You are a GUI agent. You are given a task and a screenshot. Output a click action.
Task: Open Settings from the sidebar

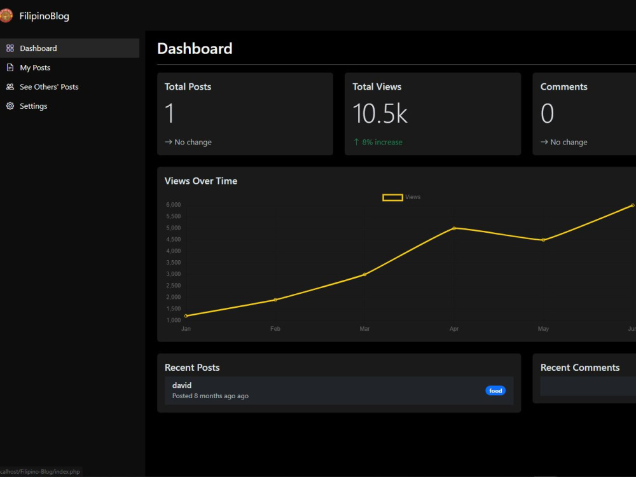tap(69, 106)
